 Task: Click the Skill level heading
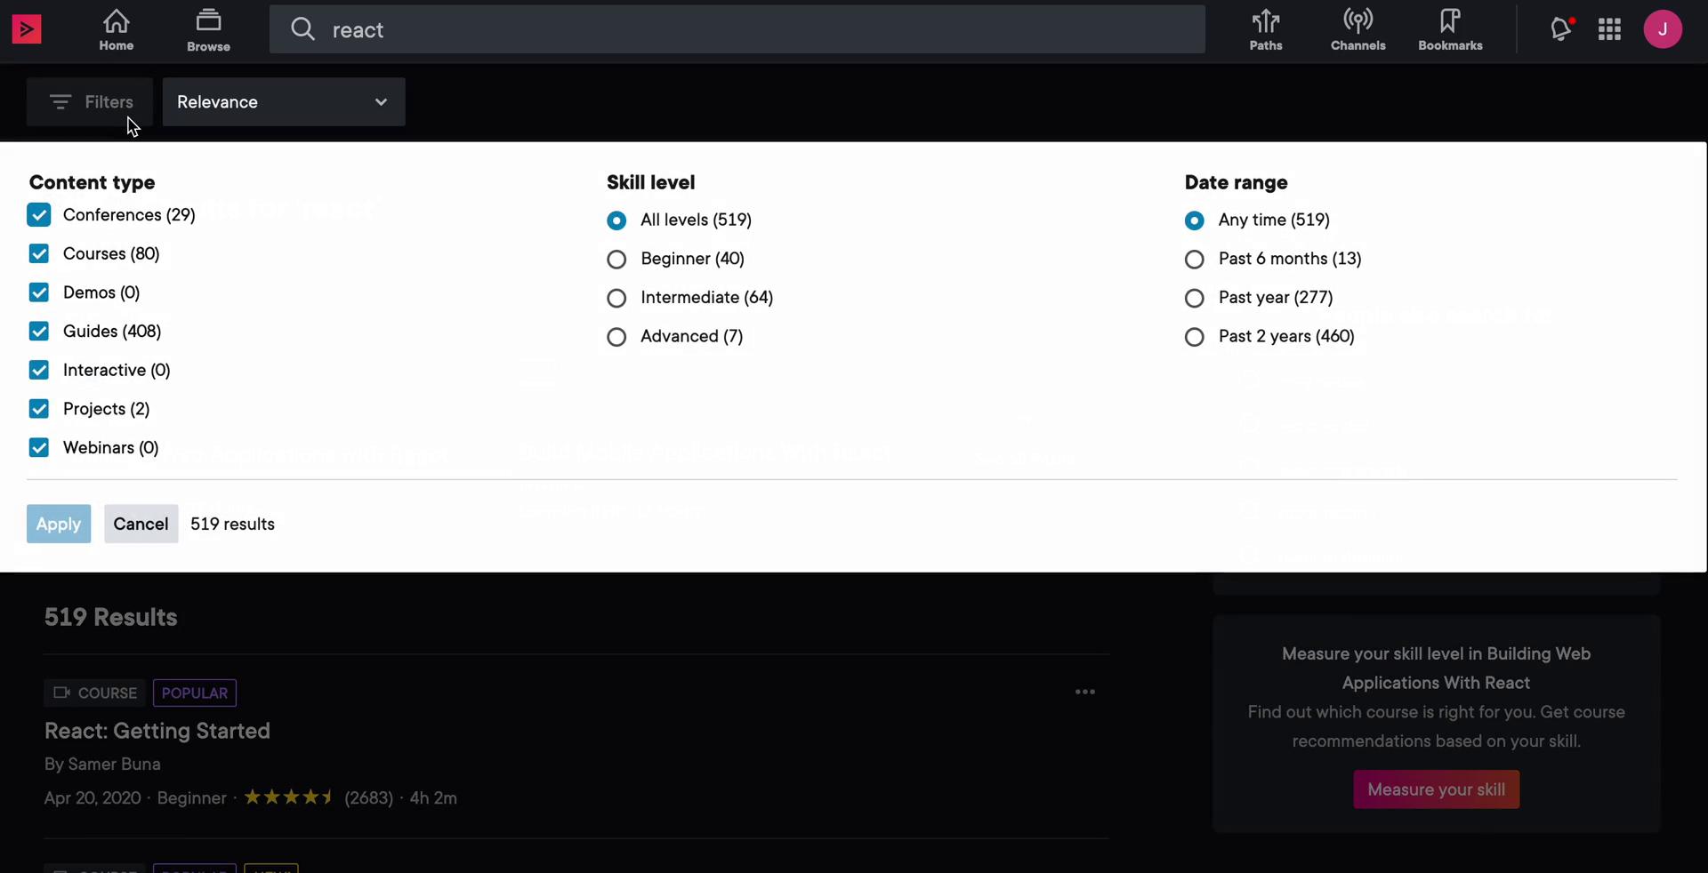(x=651, y=182)
